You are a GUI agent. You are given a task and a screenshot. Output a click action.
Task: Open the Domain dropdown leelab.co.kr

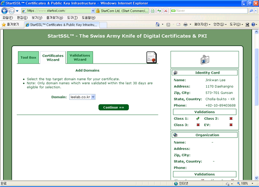pyautogui.click(x=82, y=97)
